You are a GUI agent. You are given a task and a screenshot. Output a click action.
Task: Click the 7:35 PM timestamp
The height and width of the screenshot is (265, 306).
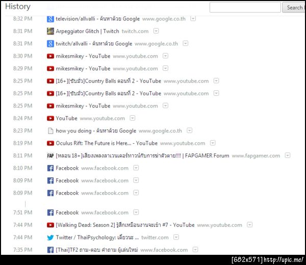point(22,250)
